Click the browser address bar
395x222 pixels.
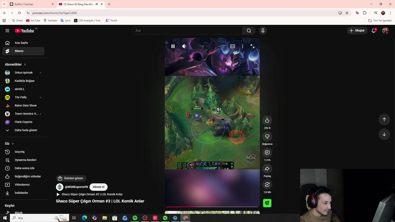coord(182,13)
